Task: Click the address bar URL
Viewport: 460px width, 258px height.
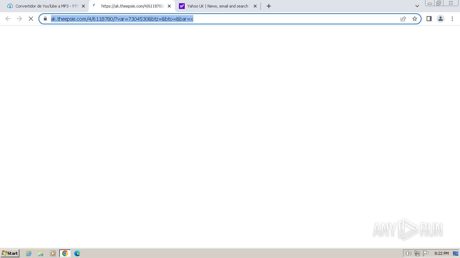Action: point(122,19)
